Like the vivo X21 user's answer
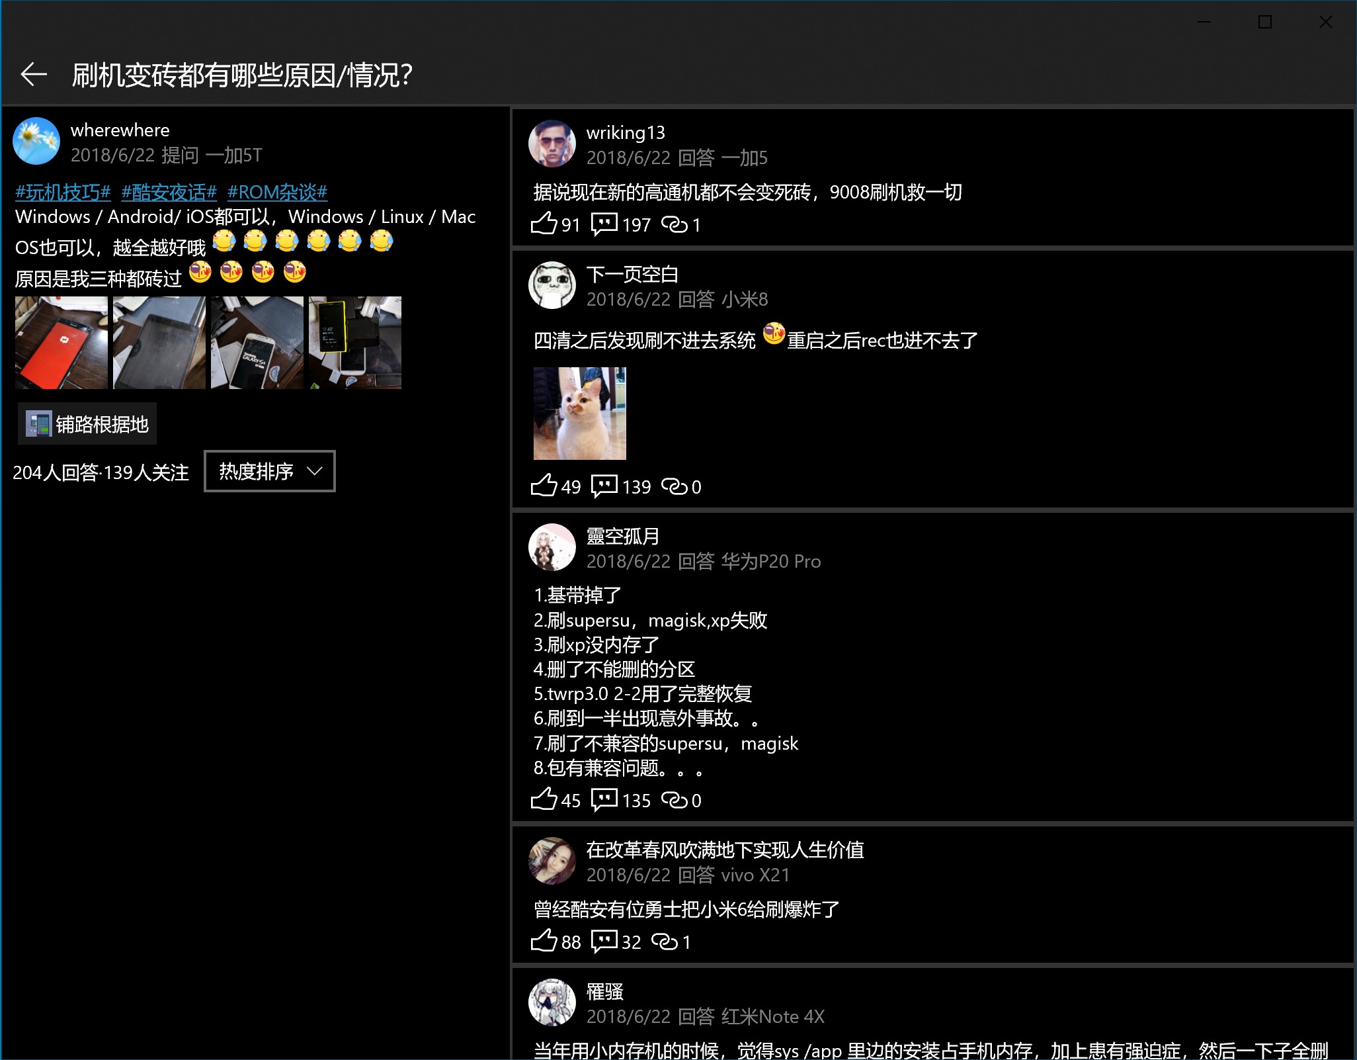 pyautogui.click(x=544, y=941)
